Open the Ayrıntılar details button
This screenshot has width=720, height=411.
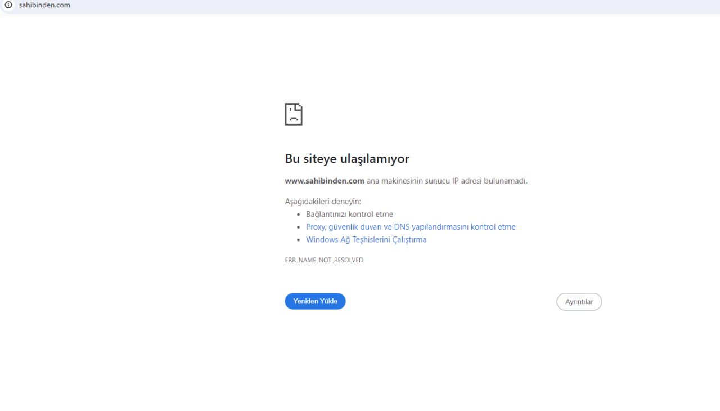[x=579, y=302]
